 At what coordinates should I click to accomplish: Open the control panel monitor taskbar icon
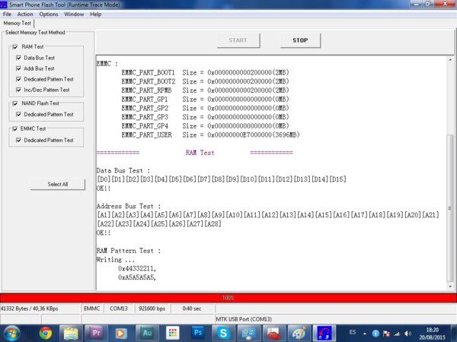coord(248,333)
